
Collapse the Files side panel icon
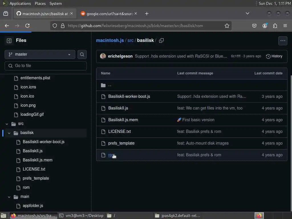(x=9, y=40)
